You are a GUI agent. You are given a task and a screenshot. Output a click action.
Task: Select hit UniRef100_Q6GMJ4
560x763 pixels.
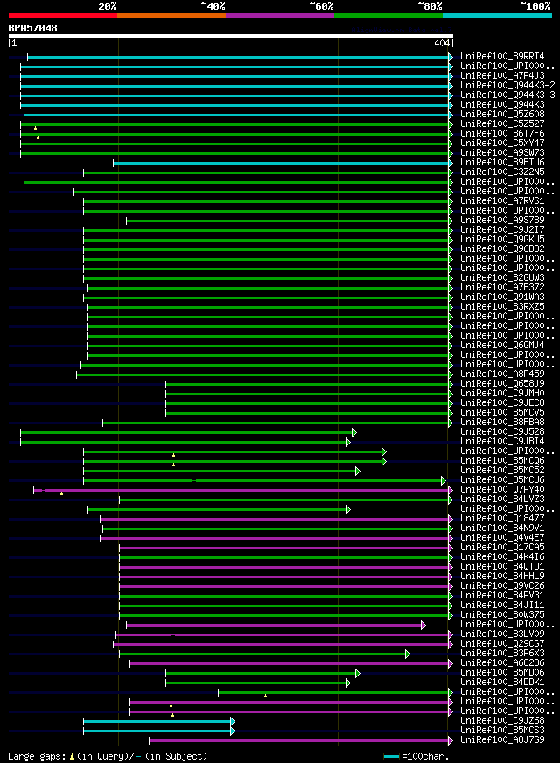click(502, 346)
